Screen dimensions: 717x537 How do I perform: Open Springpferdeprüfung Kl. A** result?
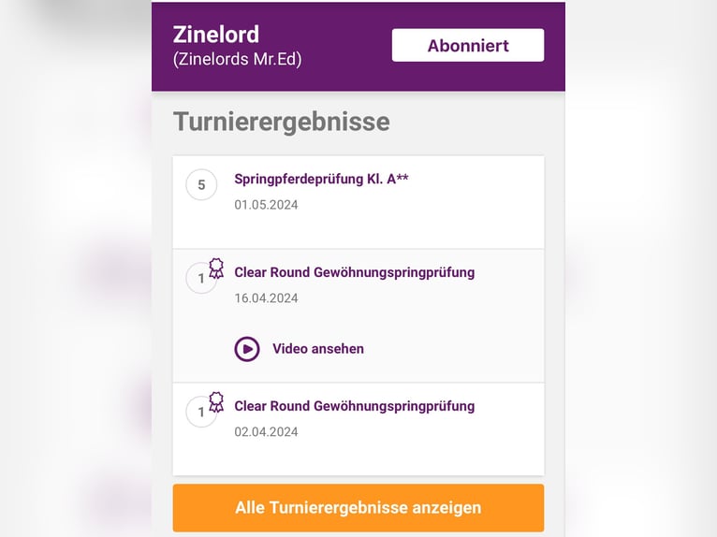(x=321, y=179)
